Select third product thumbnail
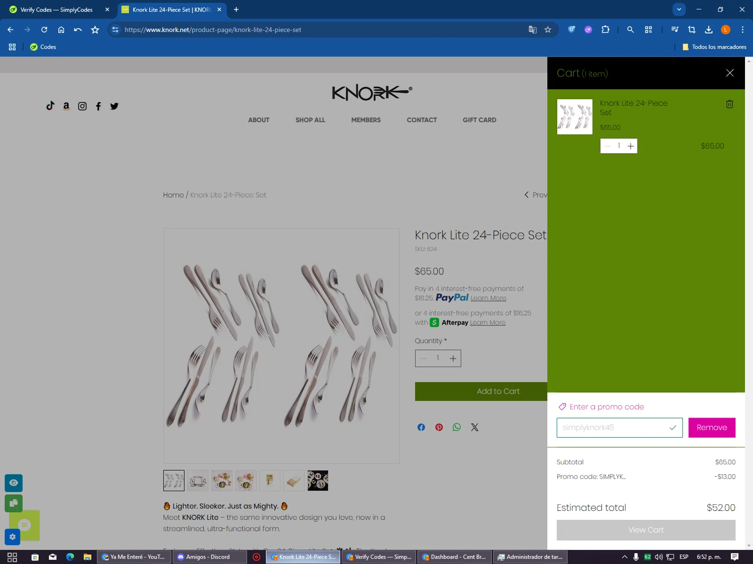753x564 pixels. [x=222, y=480]
